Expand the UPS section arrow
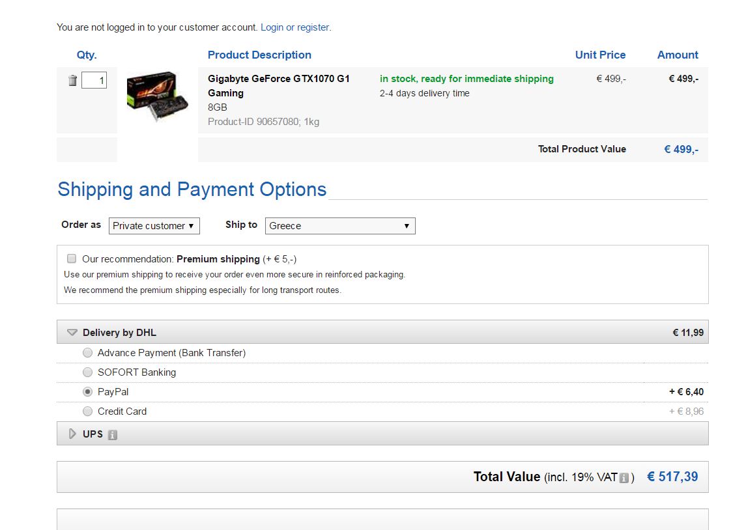The width and height of the screenshot is (746, 530). click(72, 434)
